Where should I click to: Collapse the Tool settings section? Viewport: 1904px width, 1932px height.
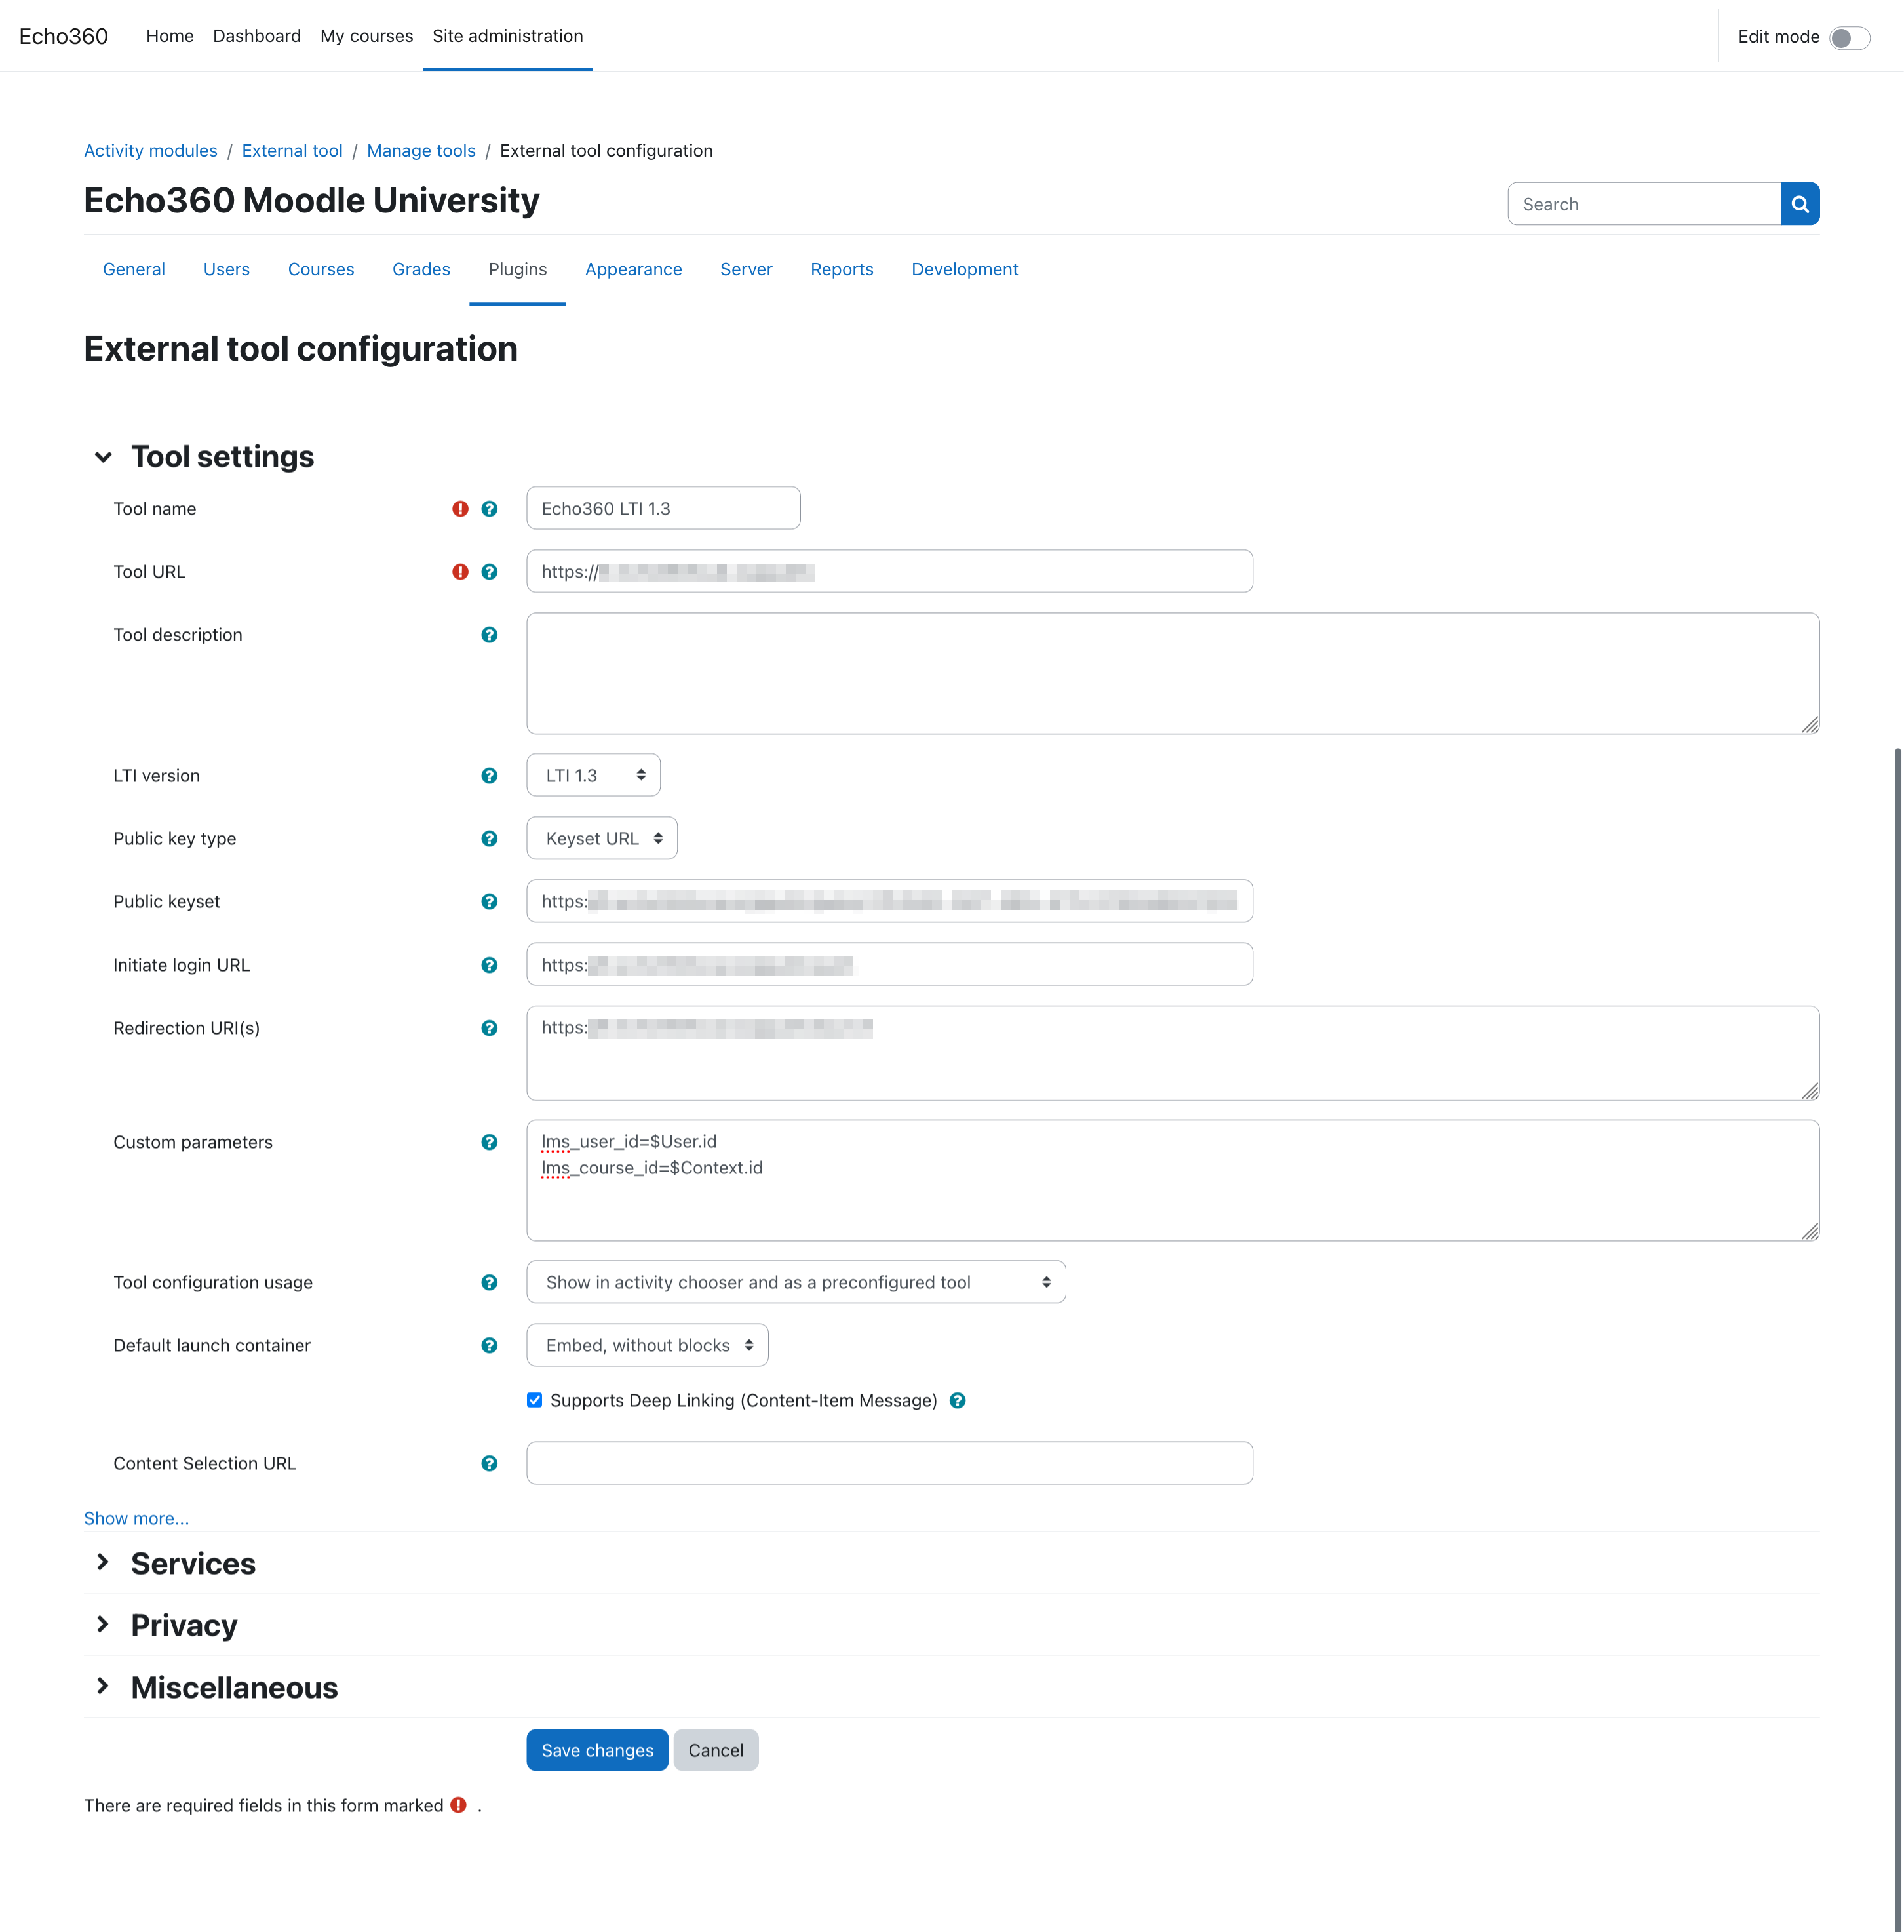pyautogui.click(x=103, y=457)
